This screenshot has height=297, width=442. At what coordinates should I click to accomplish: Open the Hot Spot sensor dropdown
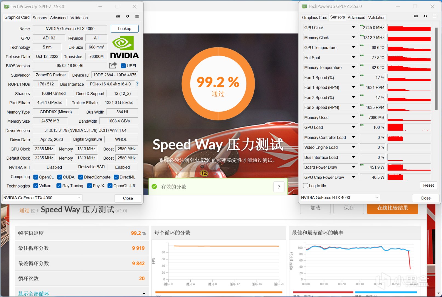point(353,57)
